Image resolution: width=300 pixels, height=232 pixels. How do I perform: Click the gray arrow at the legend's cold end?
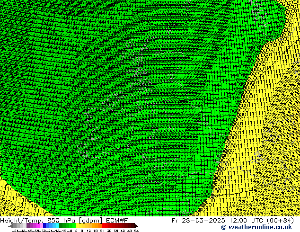tap(11, 226)
